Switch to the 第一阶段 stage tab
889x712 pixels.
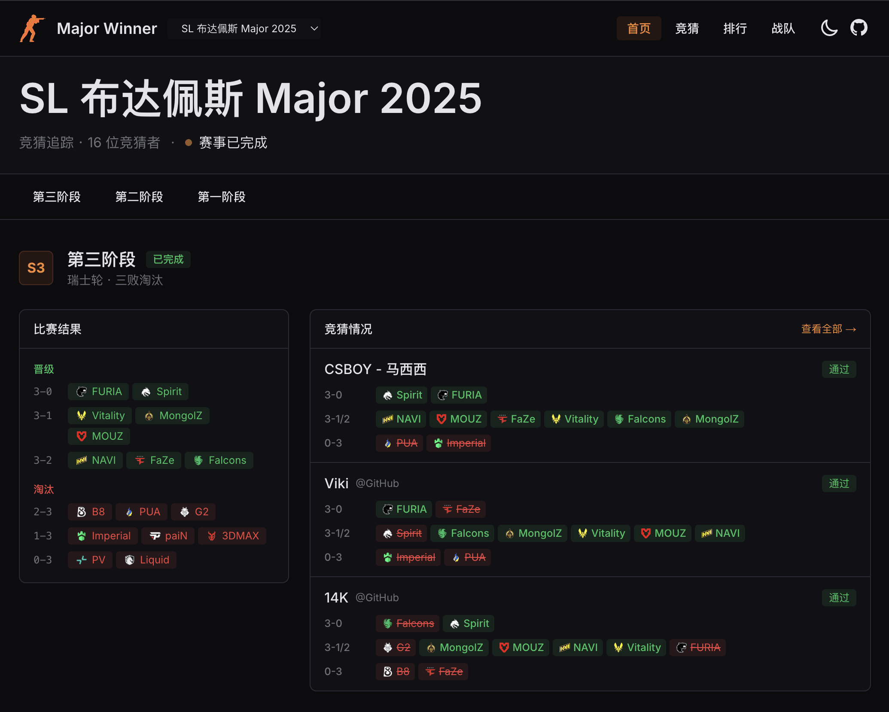click(221, 197)
